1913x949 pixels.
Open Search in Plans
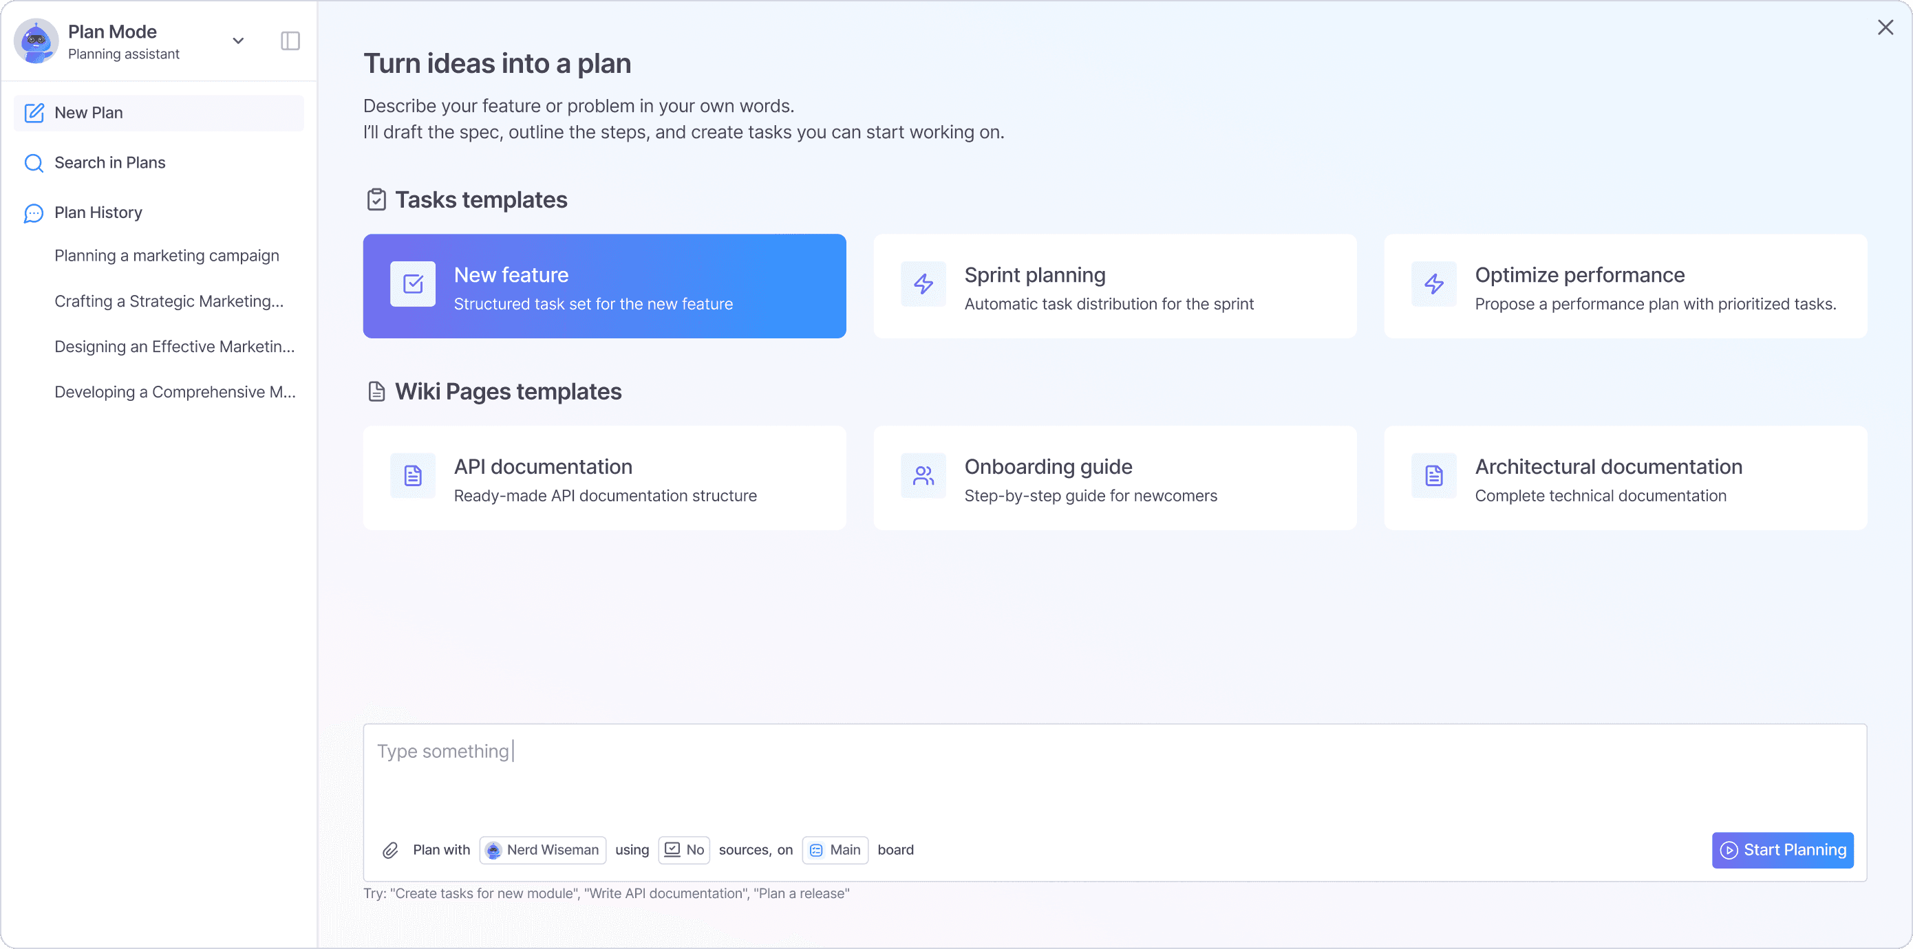click(110, 162)
